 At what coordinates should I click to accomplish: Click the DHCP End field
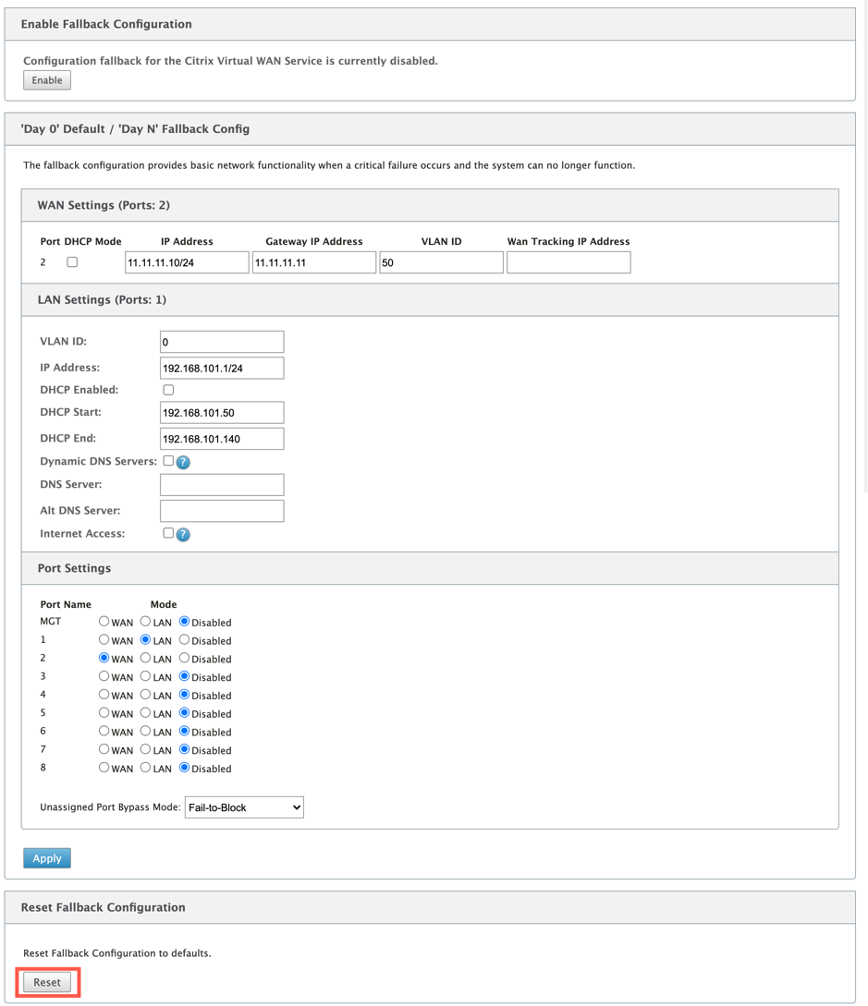[222, 439]
